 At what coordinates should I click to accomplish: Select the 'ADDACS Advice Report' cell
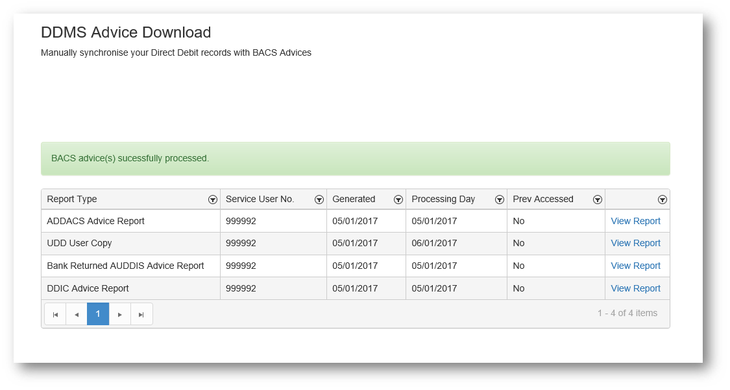[x=131, y=222]
